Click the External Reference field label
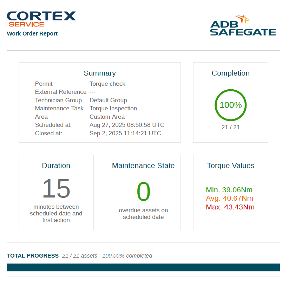Image resolution: width=289 pixels, height=285 pixels. [x=60, y=92]
